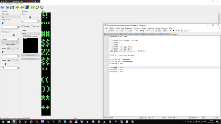The height and width of the screenshot is (124, 221).
Task: Click the floppy disk save icon
Action: (12, 7)
